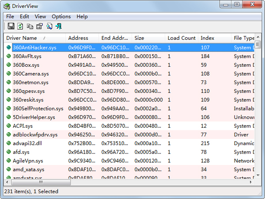The width and height of the screenshot is (265, 199).
Task: Click the green icon beside amd_xata.sys
Action: pos(9,169)
